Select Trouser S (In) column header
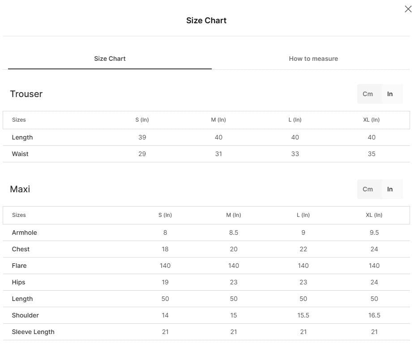Screen dimensions: 415x351 [142, 120]
